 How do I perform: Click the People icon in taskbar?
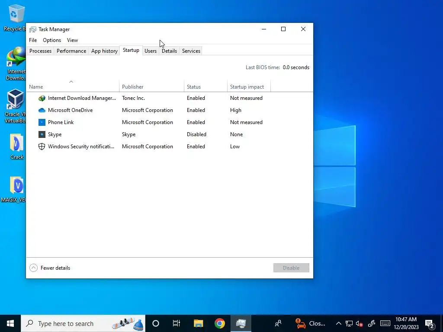pos(278,323)
